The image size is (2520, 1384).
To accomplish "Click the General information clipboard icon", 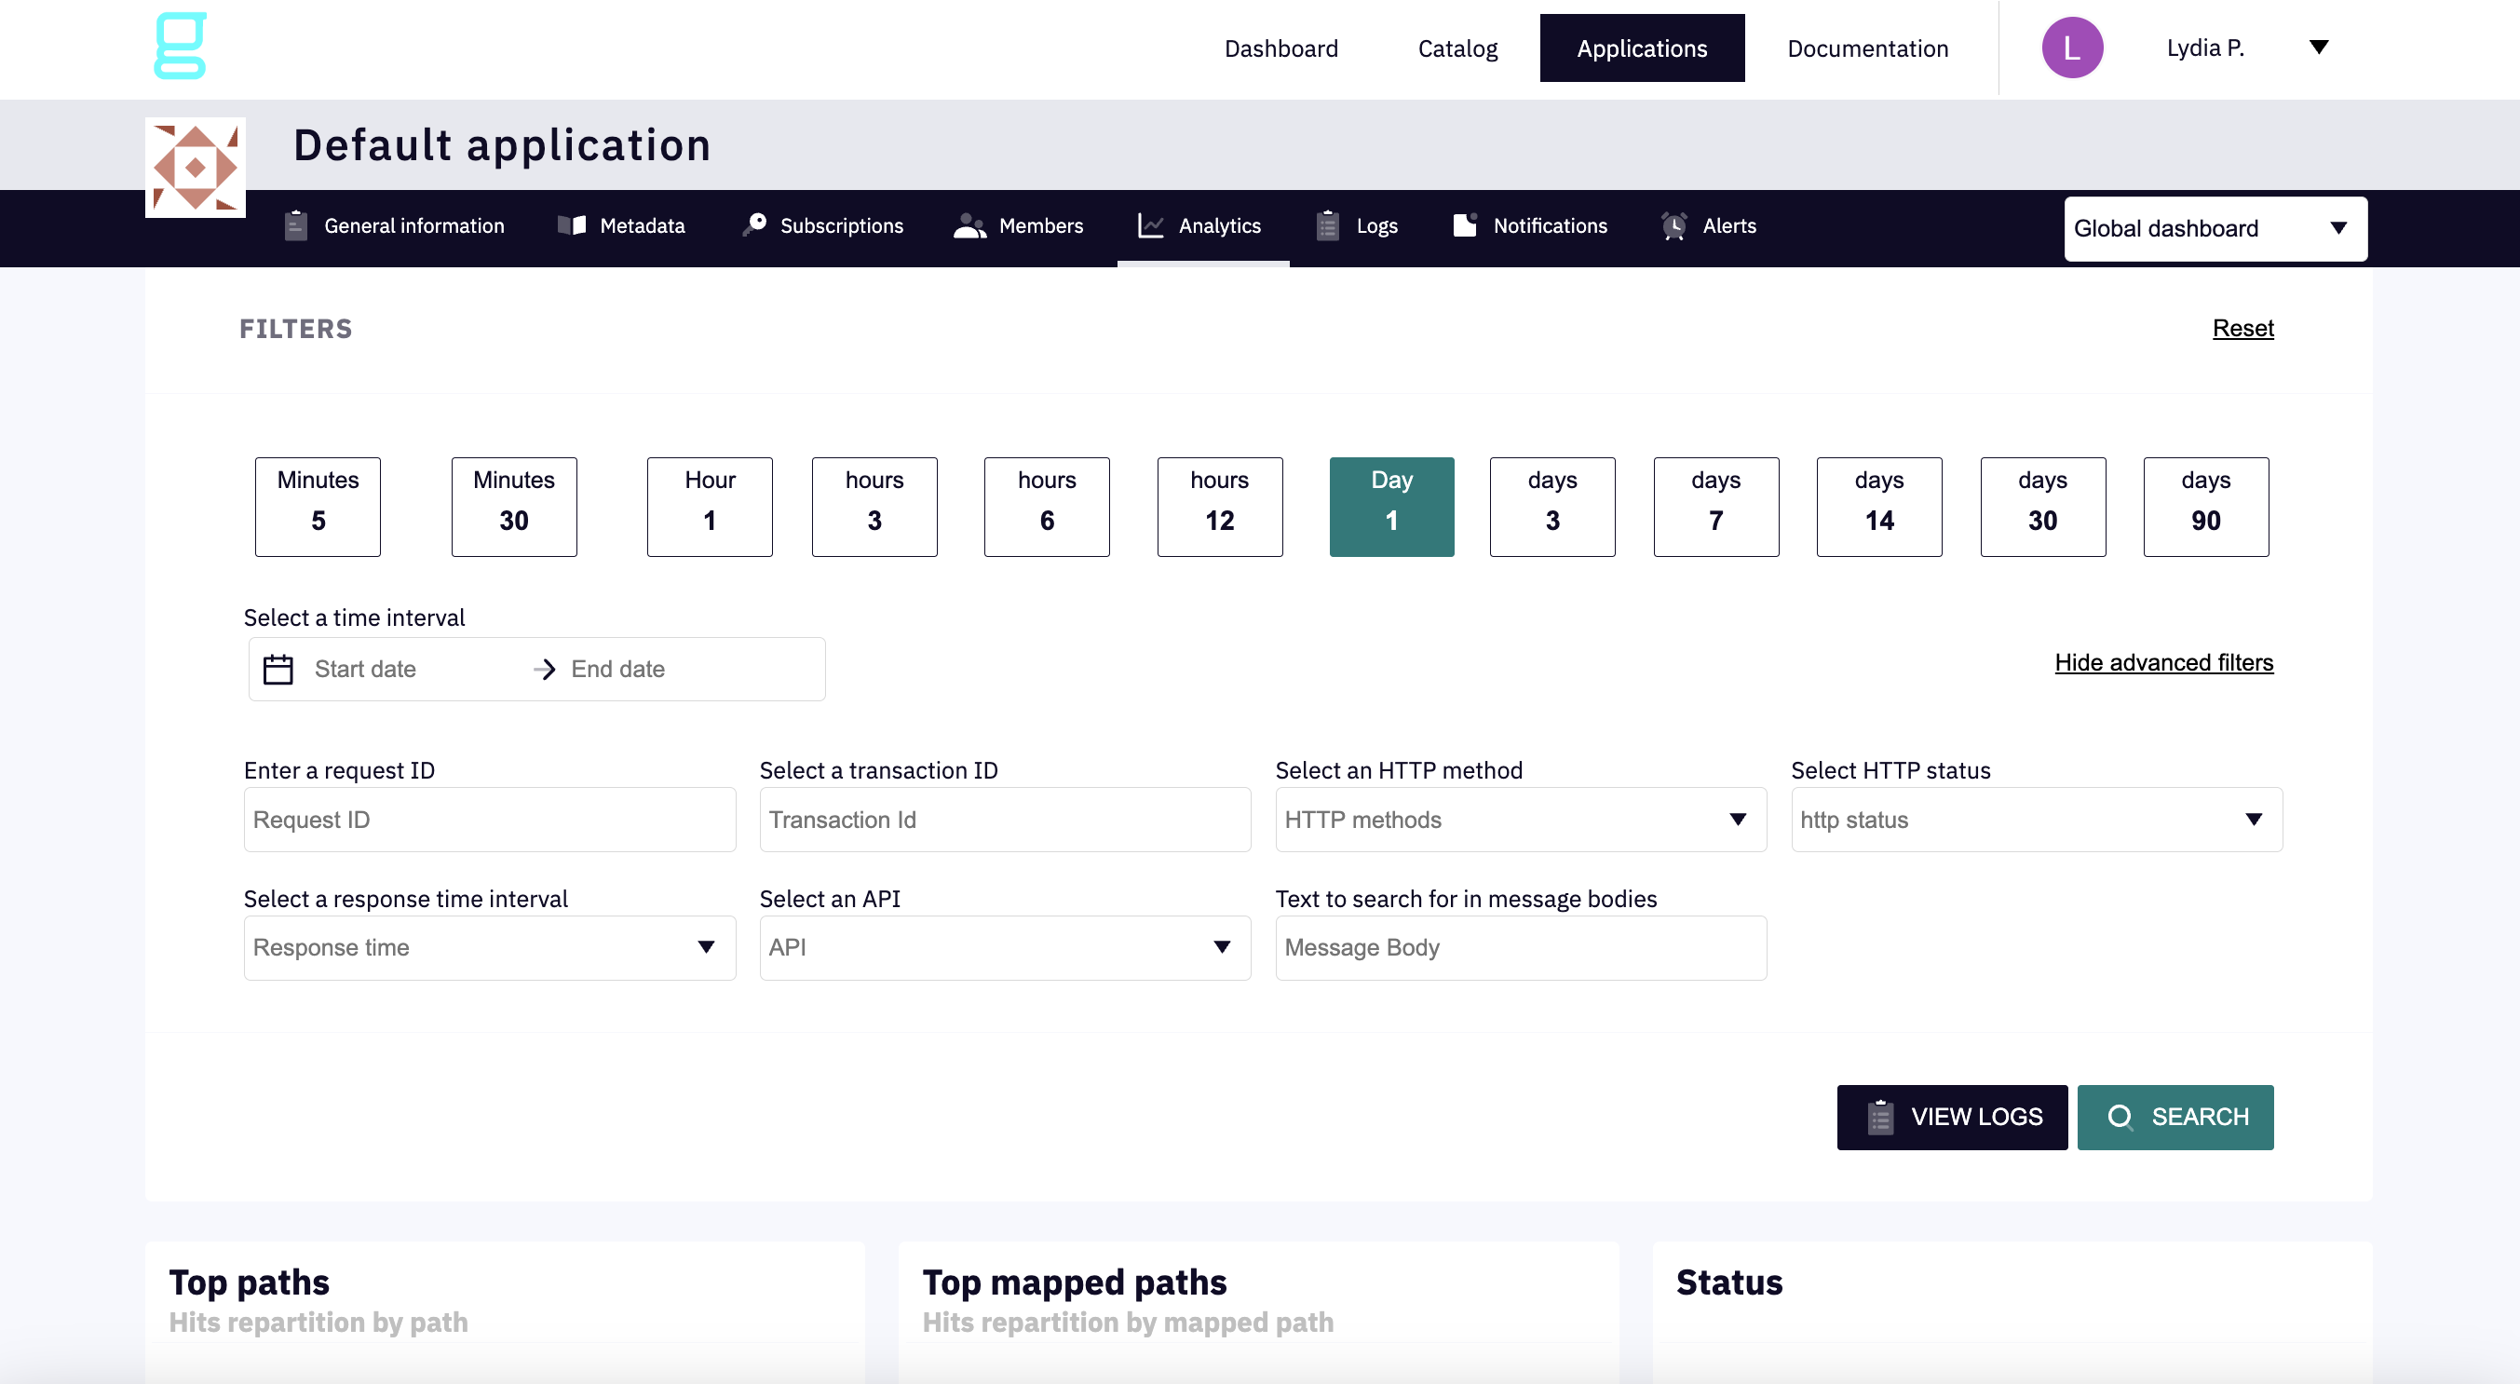I will [295, 226].
